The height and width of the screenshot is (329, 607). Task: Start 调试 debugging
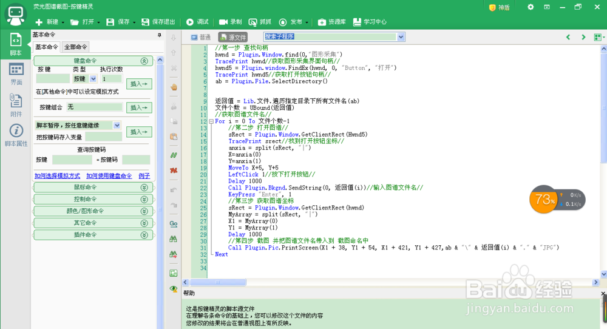tap(197, 22)
